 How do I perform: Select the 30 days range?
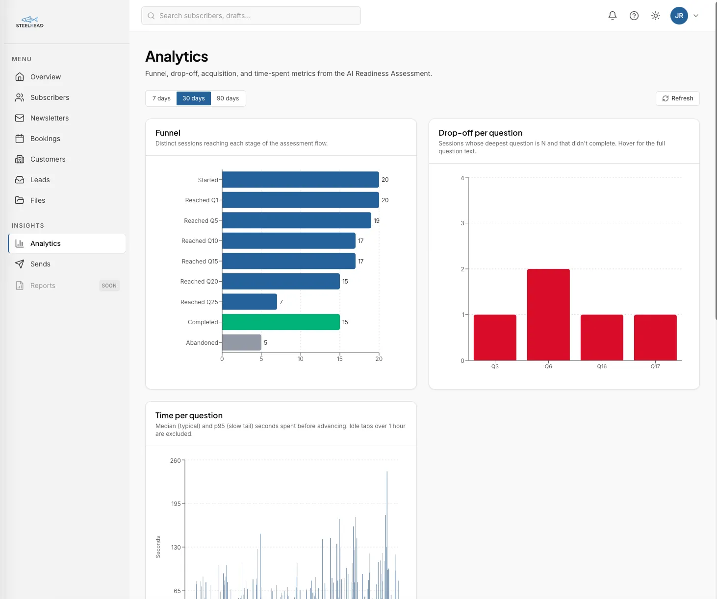click(x=194, y=98)
